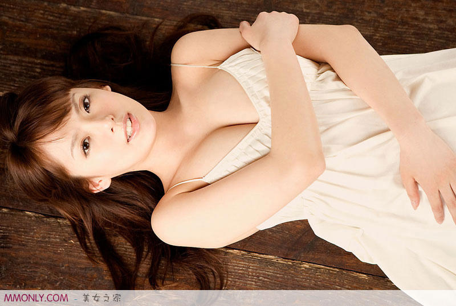The width and height of the screenshot is (456, 306).
Task: Click the woman's lower eye
Action: point(85,146)
